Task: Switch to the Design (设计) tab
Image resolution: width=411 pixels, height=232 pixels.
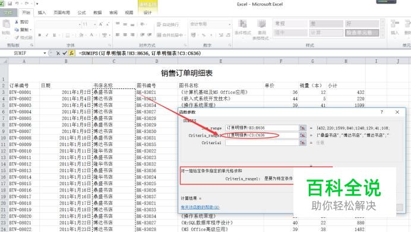Action: [147, 12]
